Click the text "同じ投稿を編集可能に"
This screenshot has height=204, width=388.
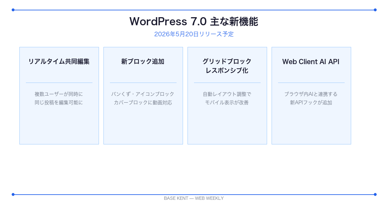pyautogui.click(x=59, y=102)
